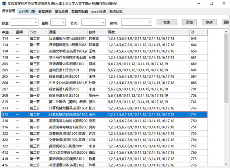Click the 检索 search button
This screenshot has height=168, width=230.
tap(167, 22)
